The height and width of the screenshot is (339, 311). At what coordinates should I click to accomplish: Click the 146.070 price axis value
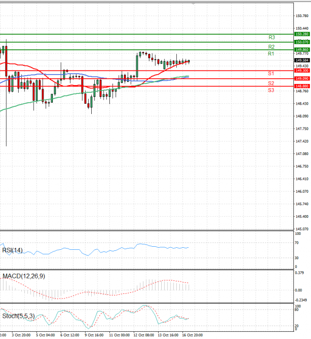[x=302, y=191]
